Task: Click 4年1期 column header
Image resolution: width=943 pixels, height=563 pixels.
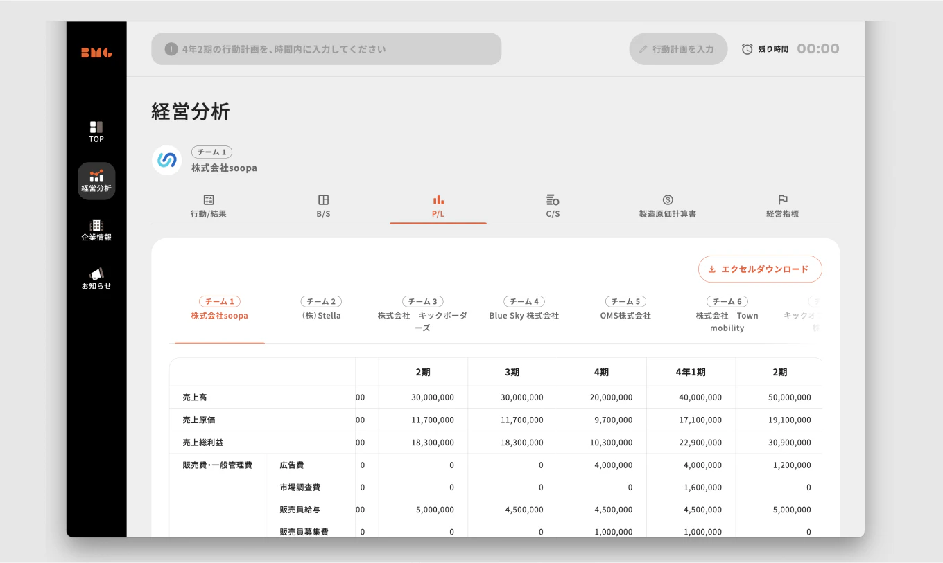Action: (691, 372)
